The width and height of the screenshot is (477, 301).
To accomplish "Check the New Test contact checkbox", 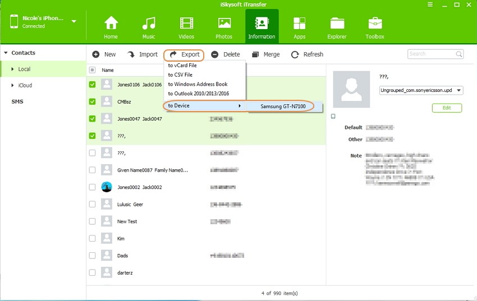I will (92, 221).
